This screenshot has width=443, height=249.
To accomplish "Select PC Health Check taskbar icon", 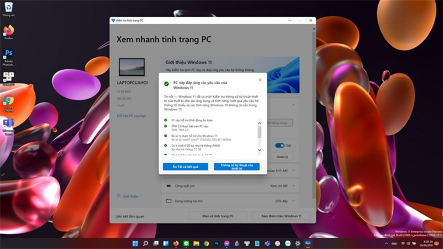I will coord(308,243).
